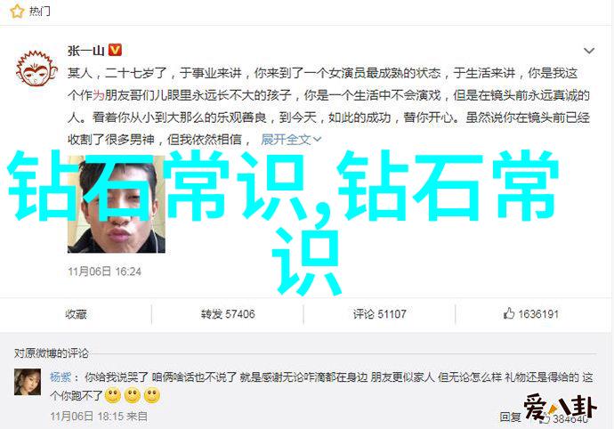Open 评论 51107 comments

[379, 314]
